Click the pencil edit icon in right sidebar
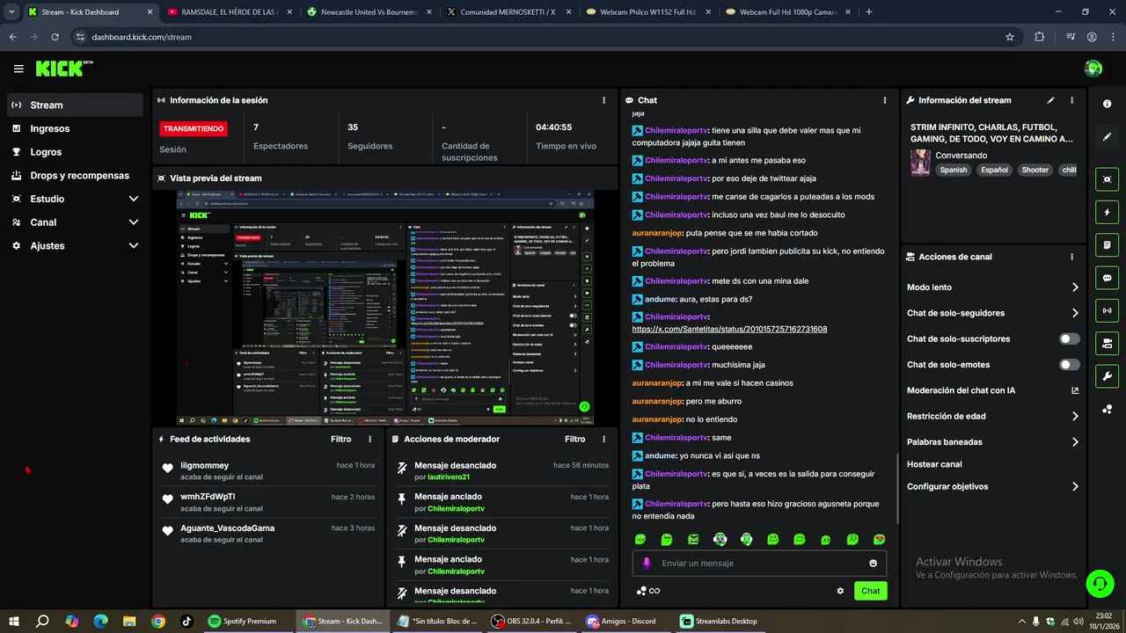Viewport: 1126px width, 633px height. 1107,137
